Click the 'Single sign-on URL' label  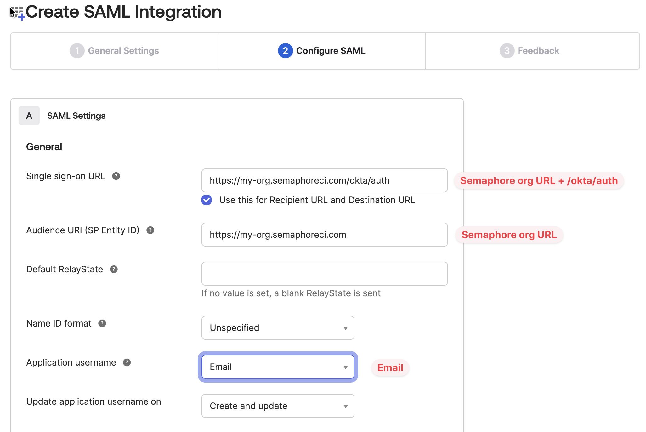click(x=65, y=176)
